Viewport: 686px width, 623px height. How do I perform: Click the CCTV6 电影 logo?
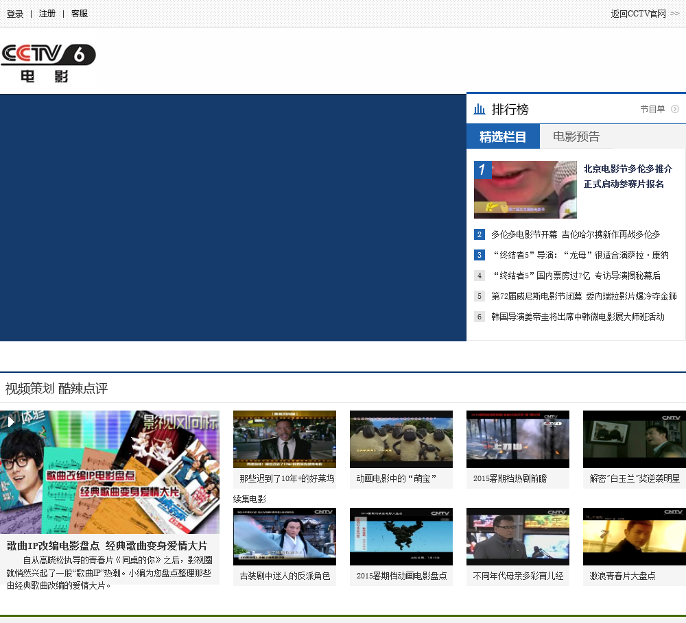pyautogui.click(x=48, y=63)
